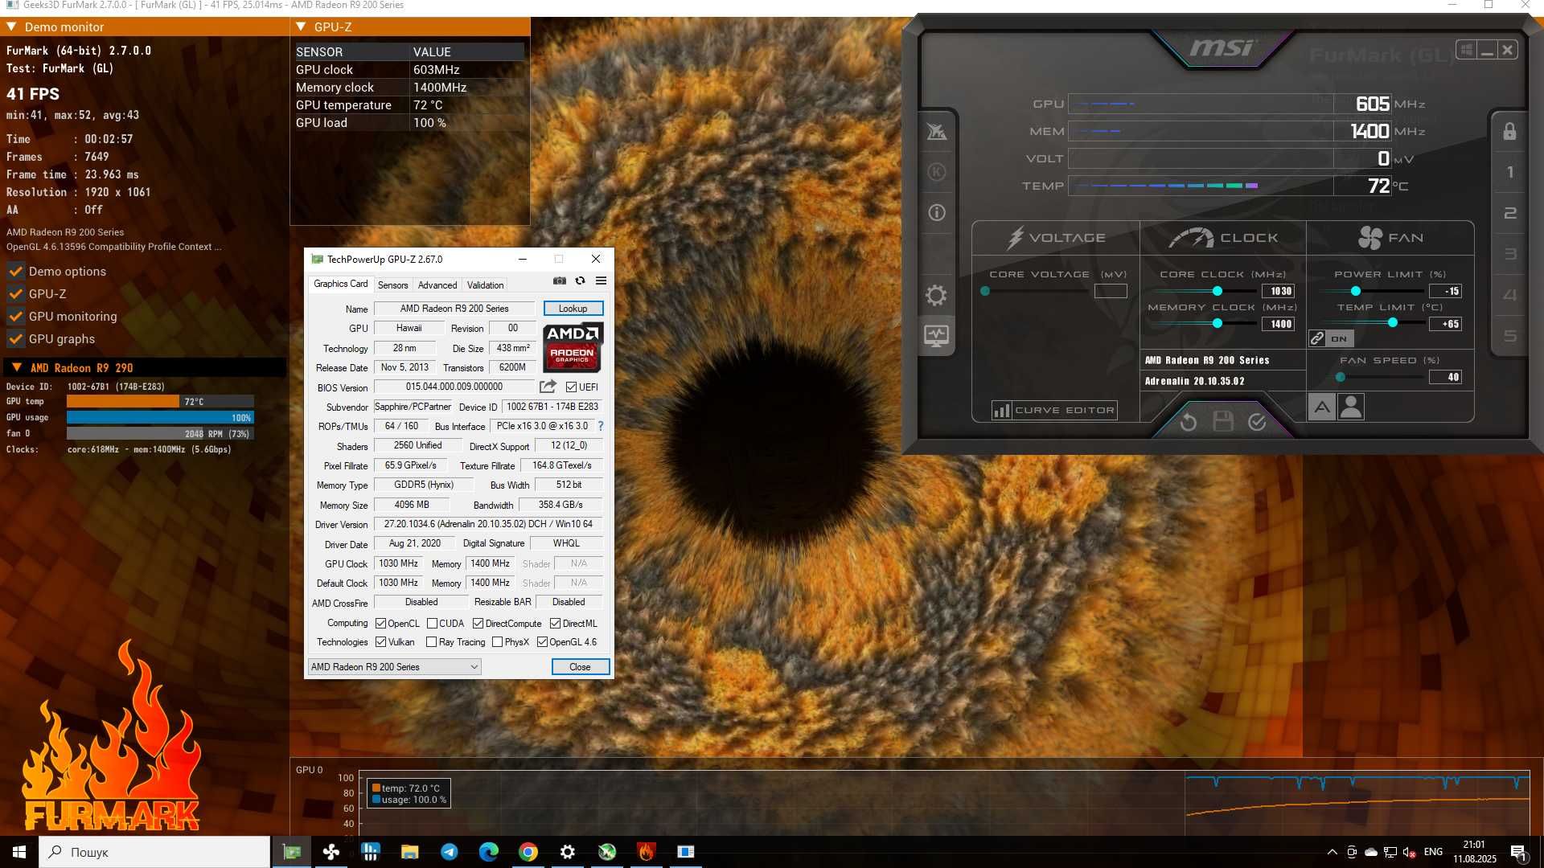The image size is (1544, 868).
Task: Toggle the PhysX checkbox
Action: [497, 642]
